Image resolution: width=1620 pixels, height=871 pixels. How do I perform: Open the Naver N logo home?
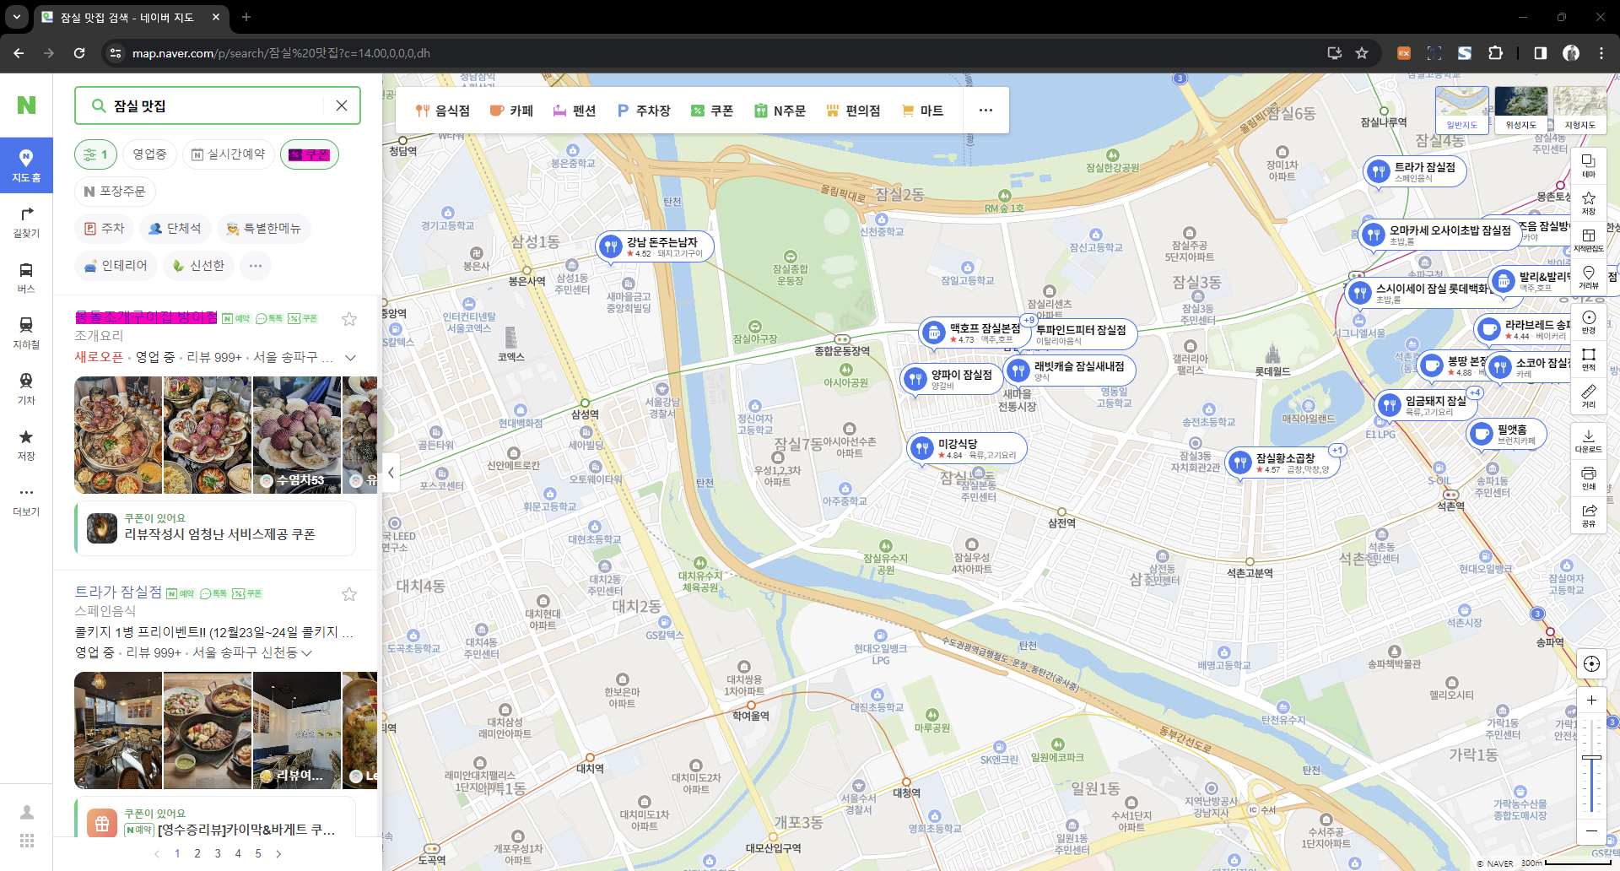[x=26, y=105]
